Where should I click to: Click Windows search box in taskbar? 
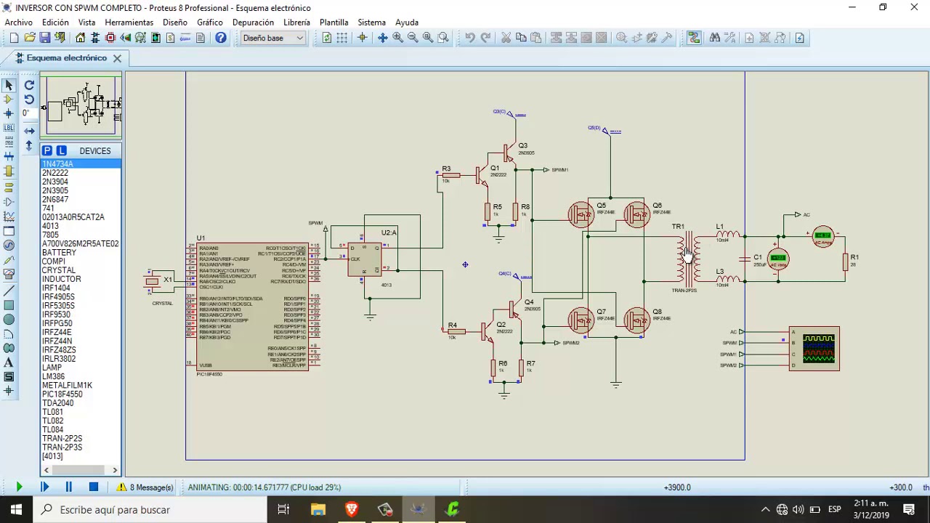pos(150,510)
